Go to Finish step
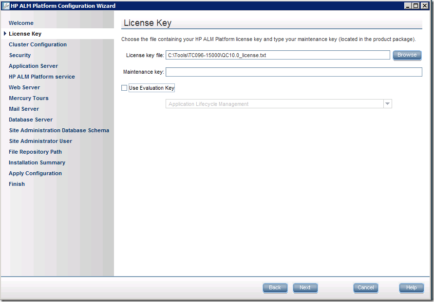 [17, 184]
